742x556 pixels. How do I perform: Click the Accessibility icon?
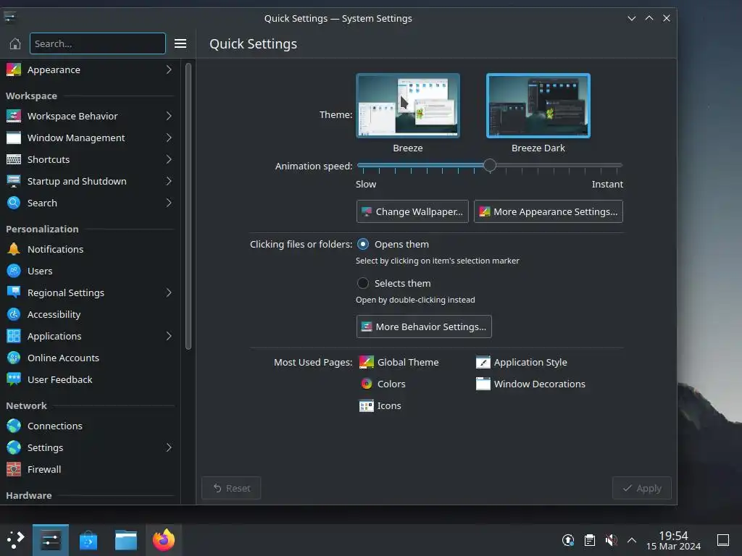point(14,314)
